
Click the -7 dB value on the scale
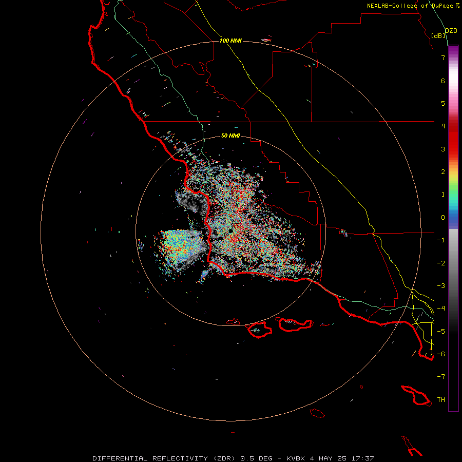[441, 377]
